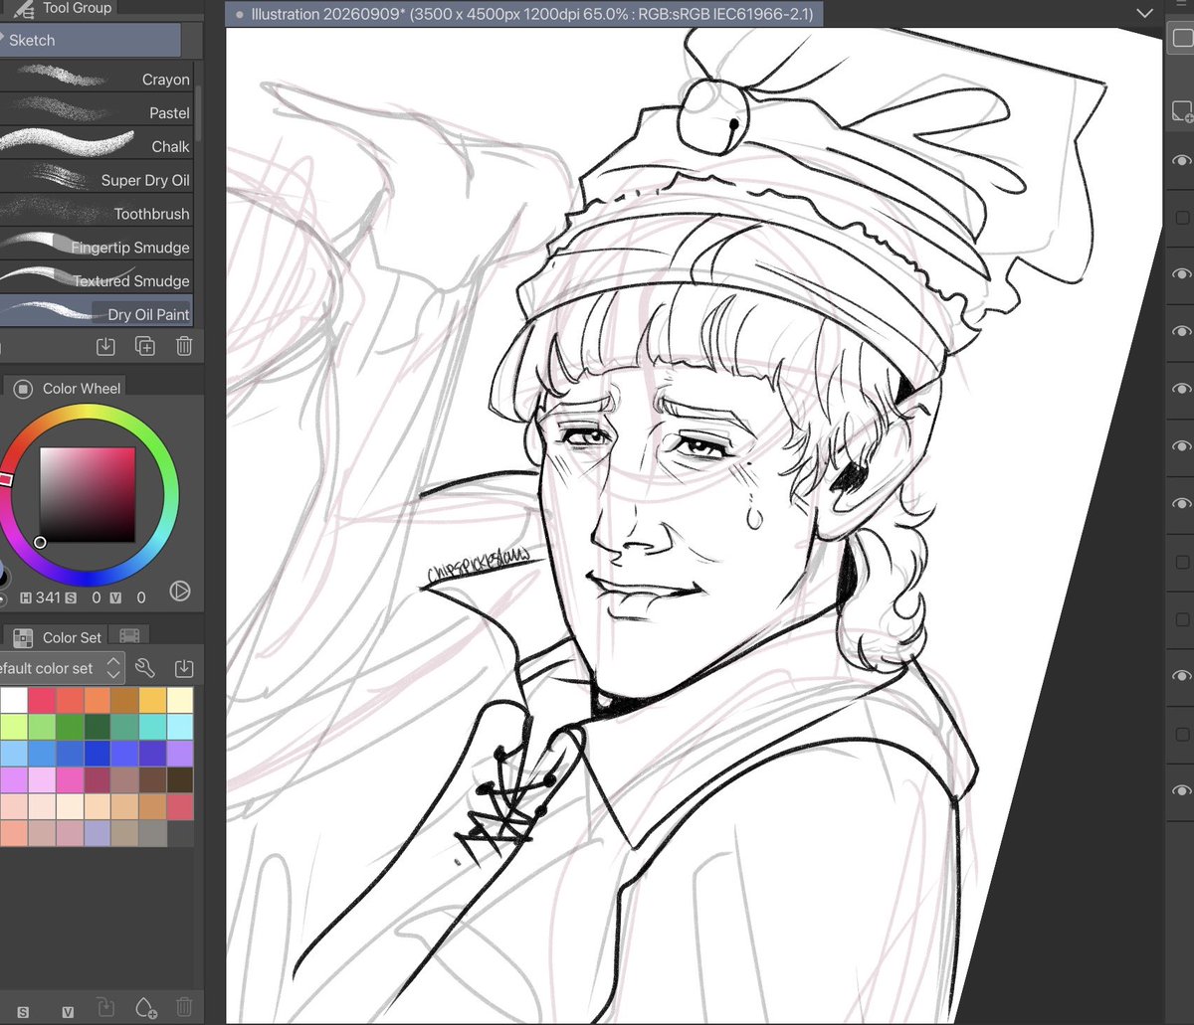Click the trash icon below the color swatches
Screen dimensions: 1194x1025
tap(184, 1009)
